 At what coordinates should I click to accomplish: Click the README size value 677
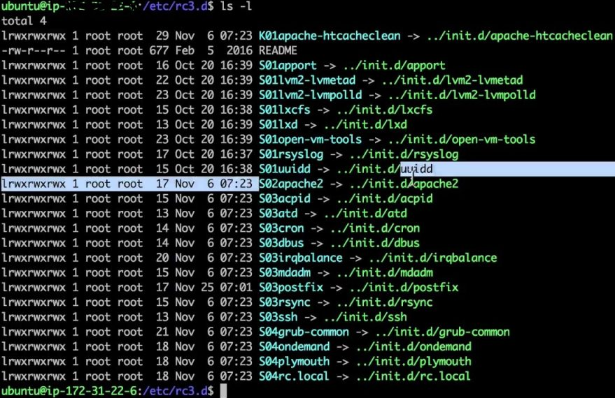(159, 51)
